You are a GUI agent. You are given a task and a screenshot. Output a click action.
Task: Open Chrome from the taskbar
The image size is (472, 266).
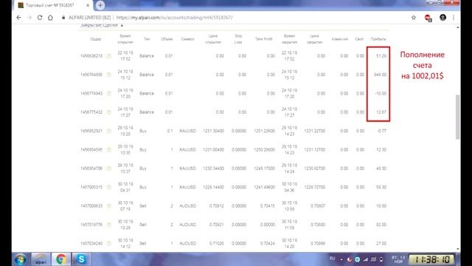click(x=61, y=259)
